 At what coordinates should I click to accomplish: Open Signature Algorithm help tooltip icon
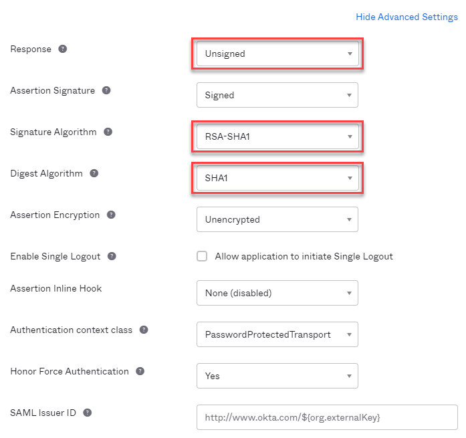pos(108,132)
